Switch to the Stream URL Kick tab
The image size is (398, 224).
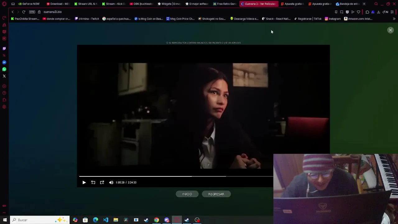click(86, 4)
